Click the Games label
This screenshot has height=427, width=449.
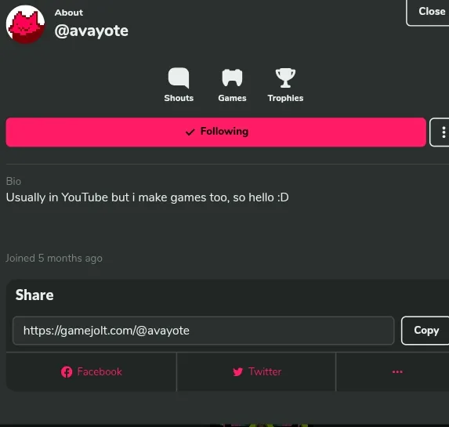point(232,98)
